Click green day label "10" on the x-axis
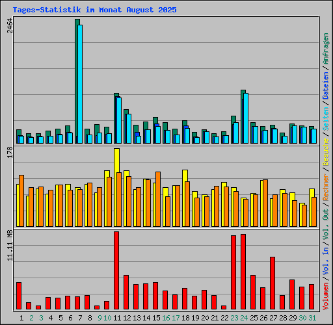This screenshot has width=333, height=325. coord(107,318)
